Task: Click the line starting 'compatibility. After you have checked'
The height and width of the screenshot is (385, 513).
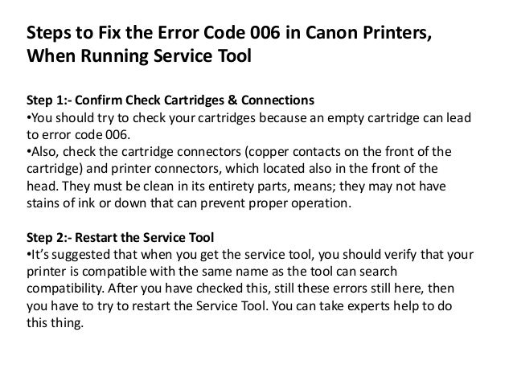Action: click(x=240, y=289)
